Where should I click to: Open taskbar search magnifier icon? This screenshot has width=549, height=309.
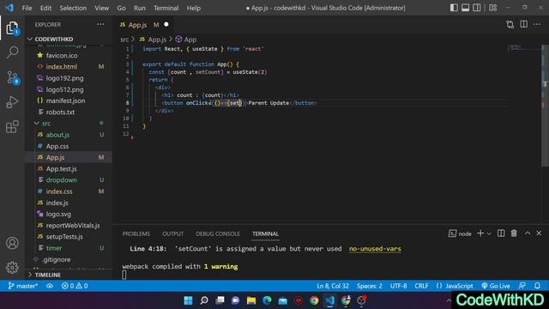tap(204, 300)
